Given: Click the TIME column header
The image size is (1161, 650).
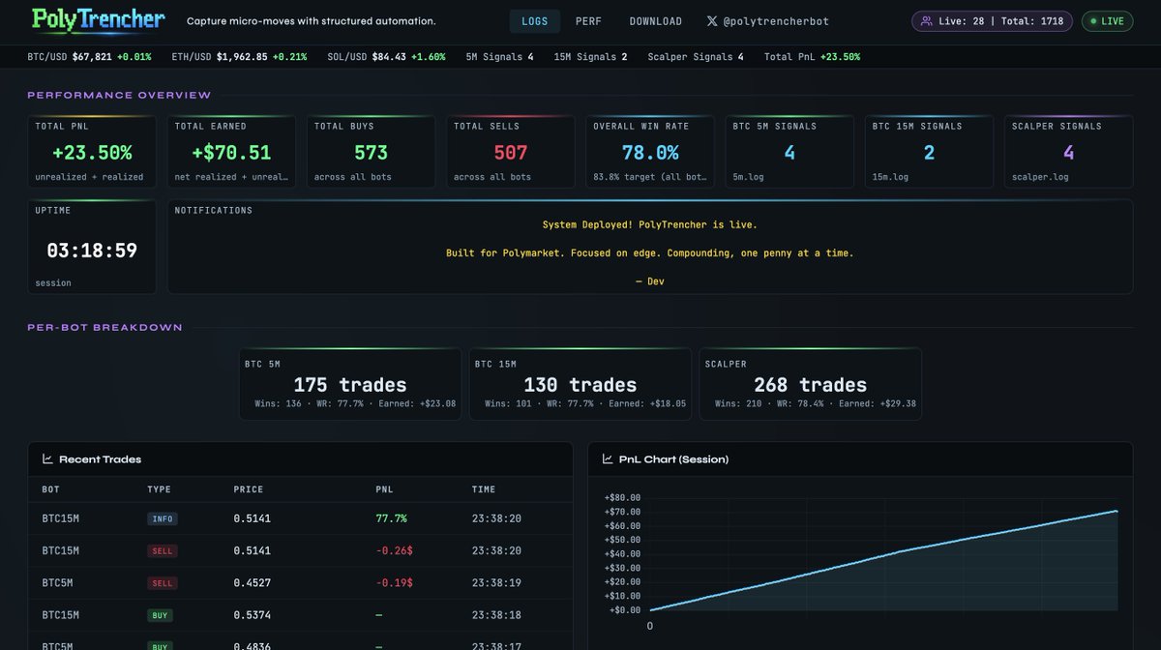Looking at the screenshot, I should click(484, 489).
